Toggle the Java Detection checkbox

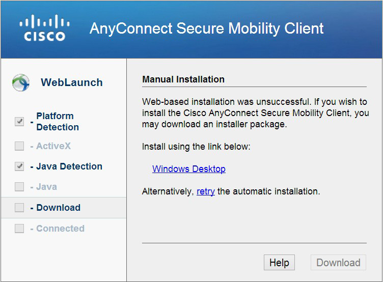pyautogui.click(x=19, y=166)
